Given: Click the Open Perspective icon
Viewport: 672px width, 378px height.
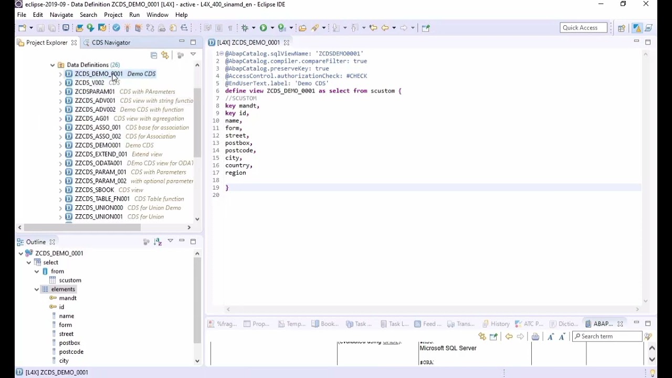Looking at the screenshot, I should [622, 28].
